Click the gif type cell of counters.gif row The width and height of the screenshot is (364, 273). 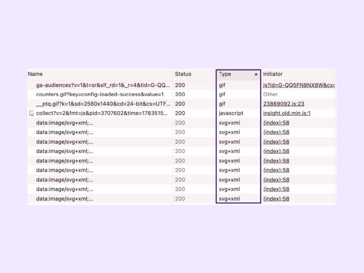tap(222, 95)
